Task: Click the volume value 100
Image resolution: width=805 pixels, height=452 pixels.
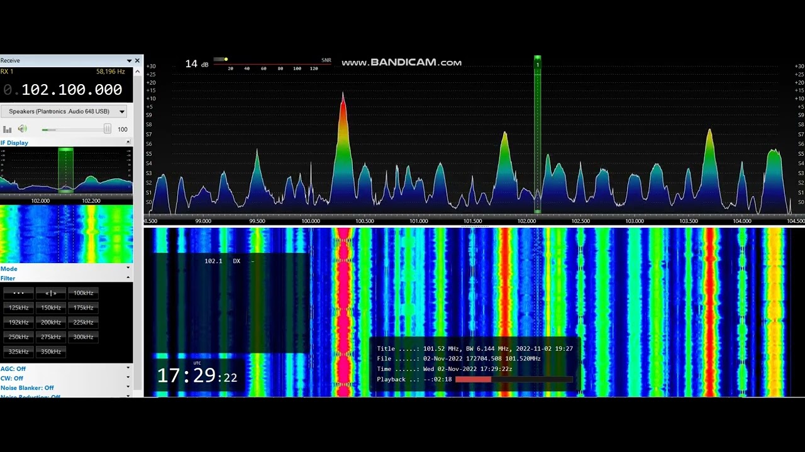Action: (123, 129)
